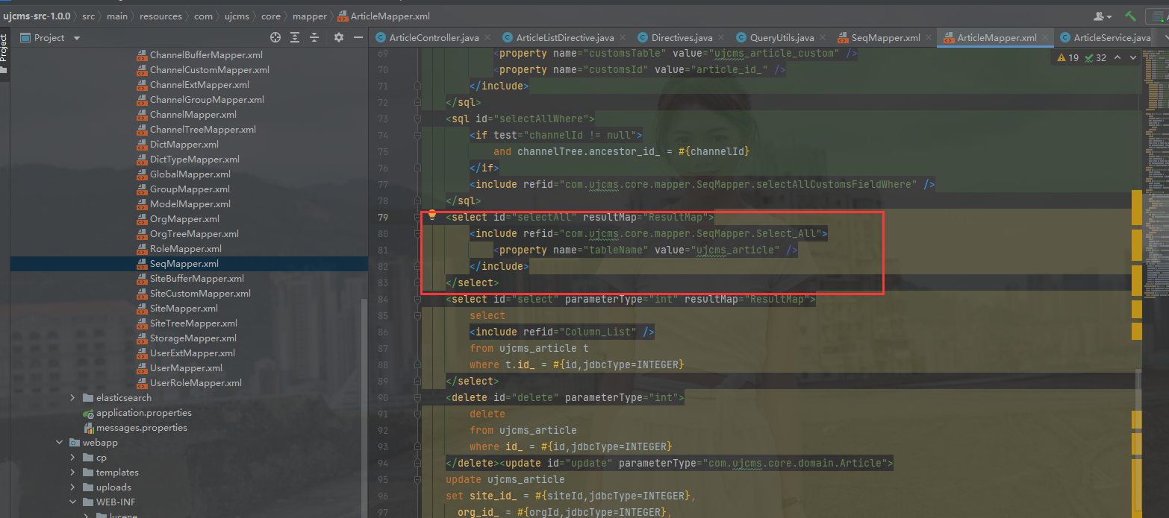1169x518 pixels.
Task: Select ChannelTreeMapper.xml in project tree
Action: (x=202, y=130)
